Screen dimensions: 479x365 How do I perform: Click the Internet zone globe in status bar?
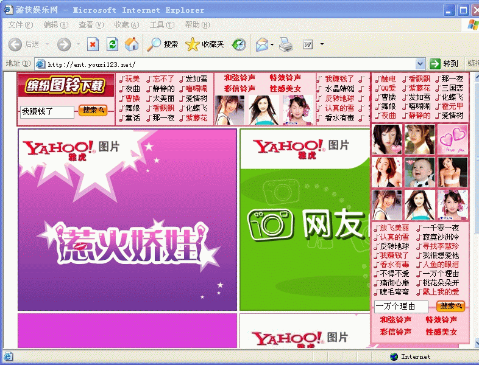[394, 356]
